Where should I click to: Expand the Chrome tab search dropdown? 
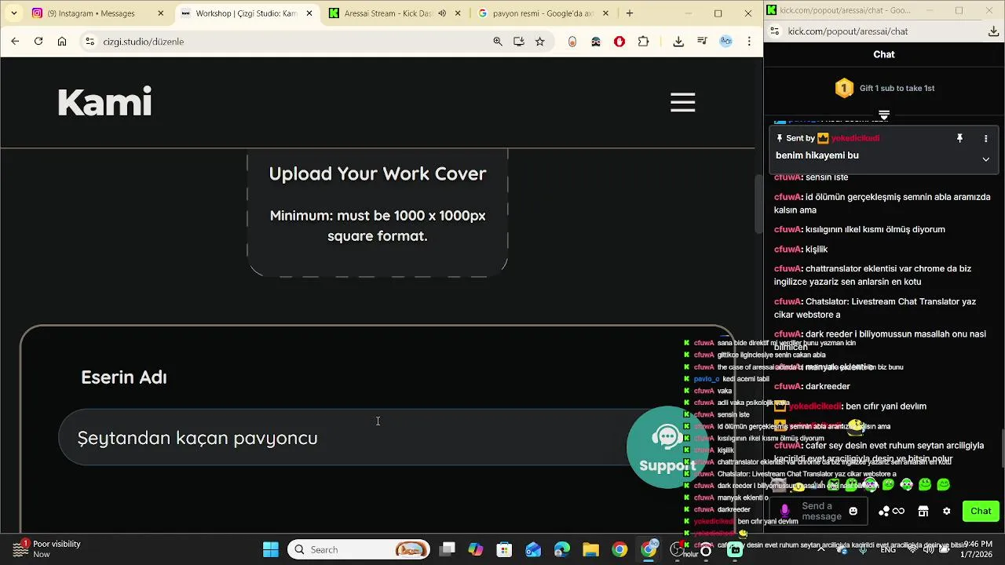pos(13,13)
